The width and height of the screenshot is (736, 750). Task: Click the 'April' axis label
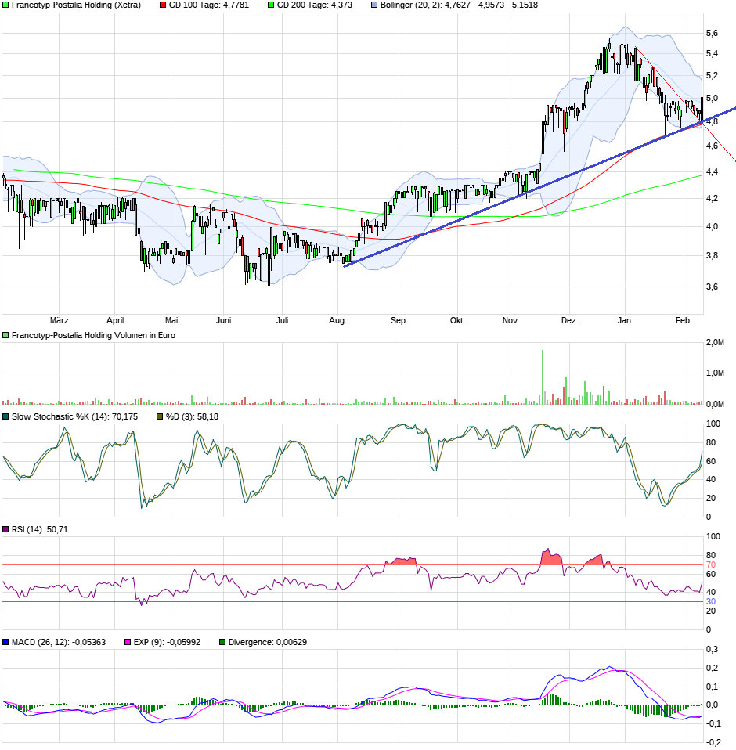[115, 320]
